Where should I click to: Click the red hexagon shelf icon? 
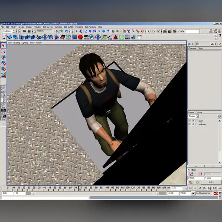pos(80,37)
